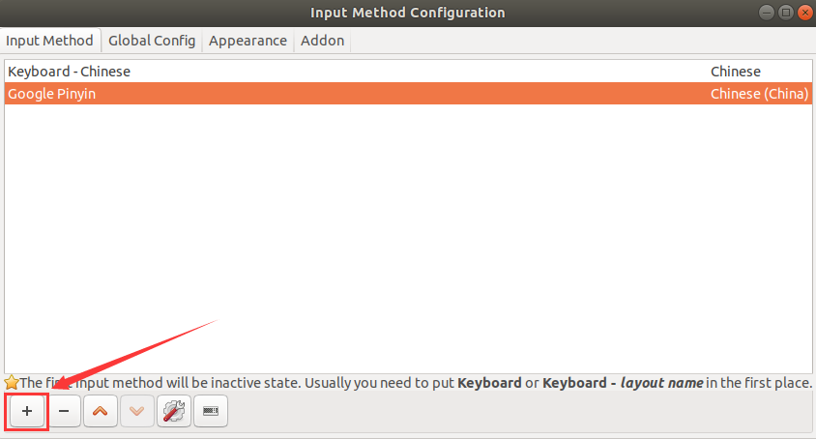
Task: Open configuration for selected input method
Action: (173, 411)
